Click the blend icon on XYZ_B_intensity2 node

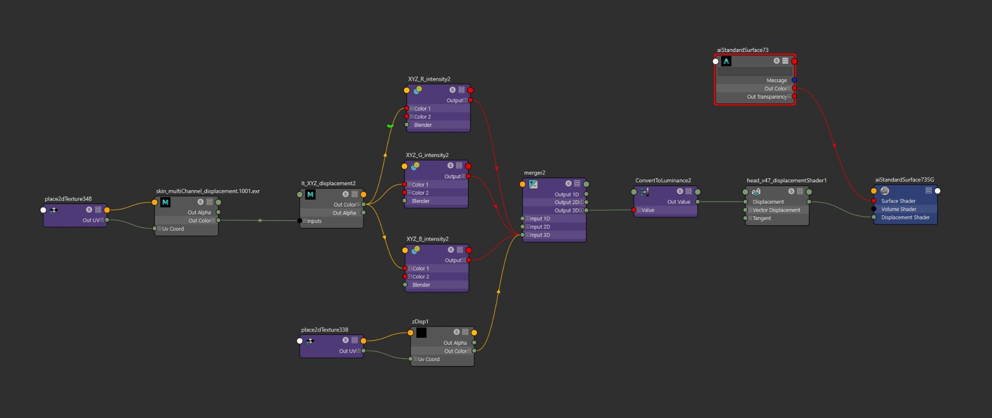[x=416, y=250]
